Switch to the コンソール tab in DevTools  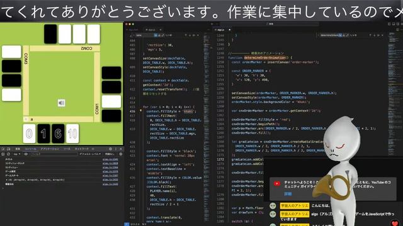pyautogui.click(x=31, y=149)
